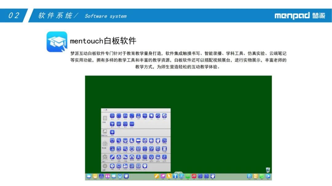This screenshot has width=332, height=186.
Task: Click the recycle bin on the green board
Action: coord(268,170)
